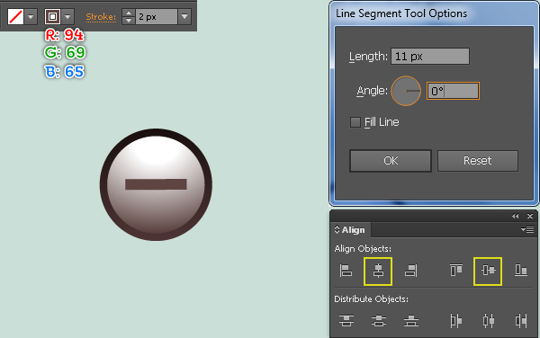This screenshot has height=338, width=540.
Task: Click the Length input field
Action: pos(430,56)
